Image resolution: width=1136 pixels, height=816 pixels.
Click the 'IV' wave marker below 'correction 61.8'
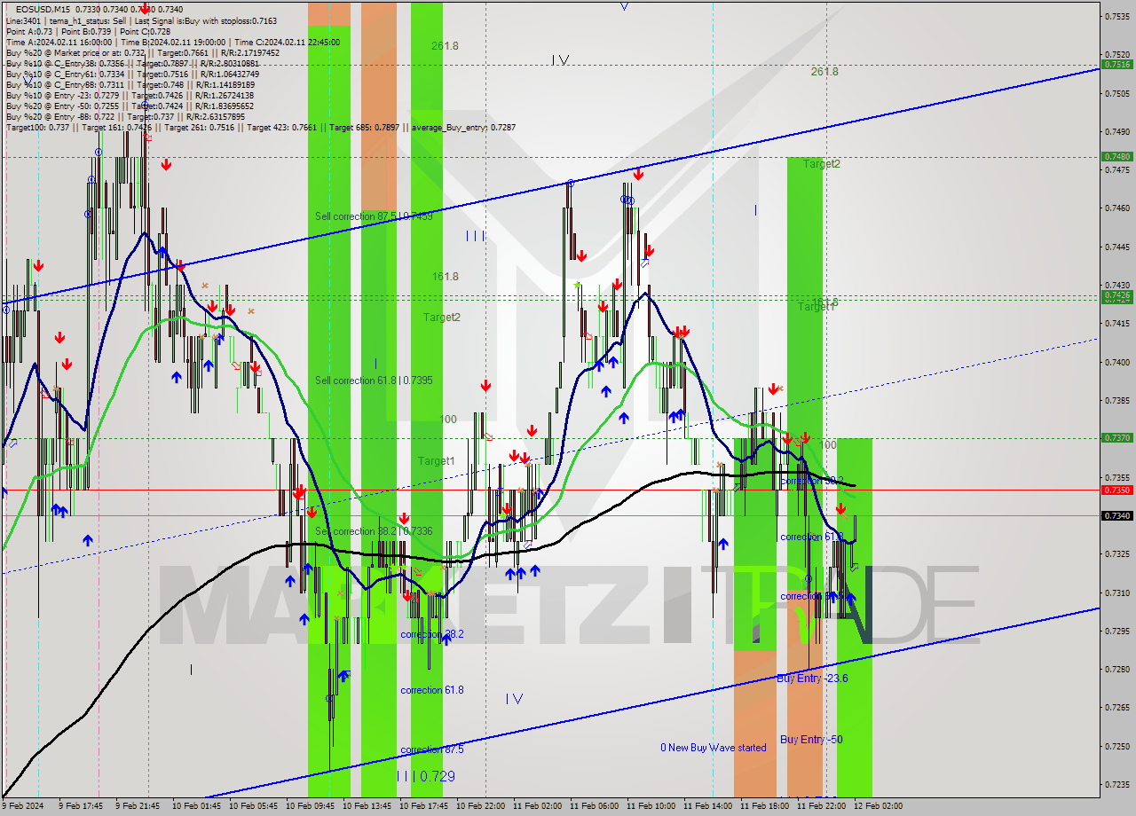[514, 699]
